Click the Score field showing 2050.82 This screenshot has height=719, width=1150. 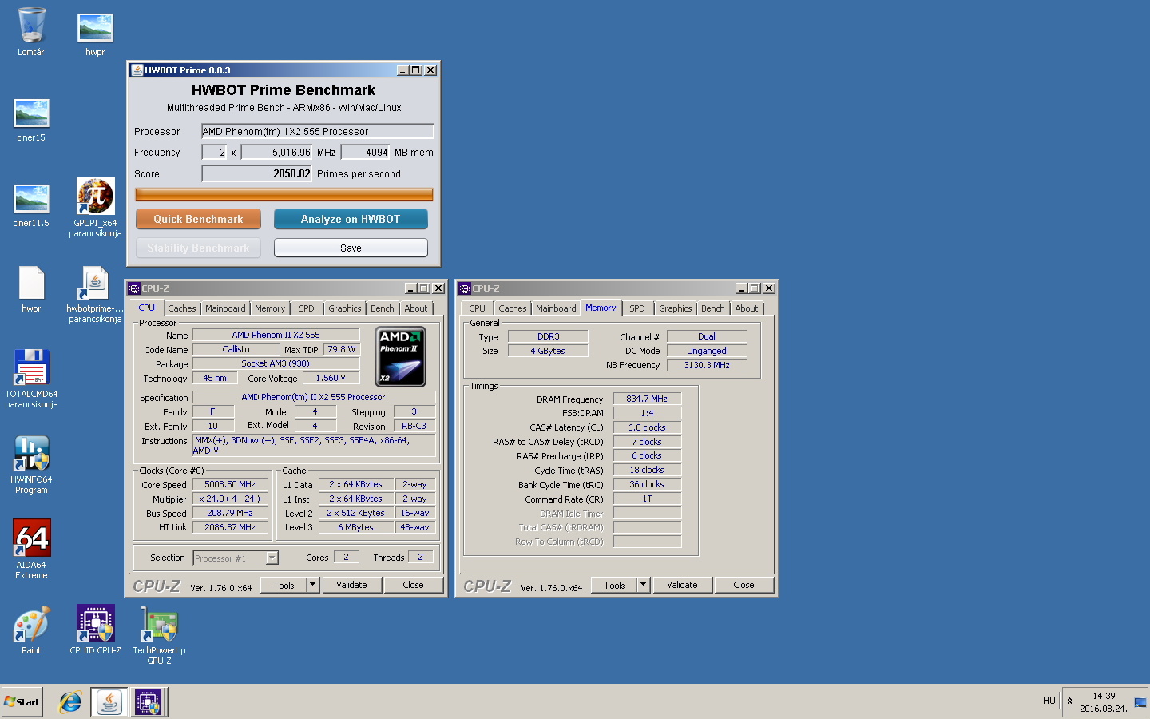coord(256,173)
